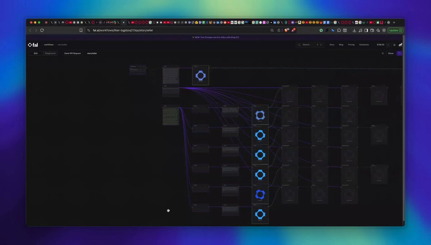Screen dimensions: 431x245
Task: Switch to the Playground tab
Action: [50, 53]
